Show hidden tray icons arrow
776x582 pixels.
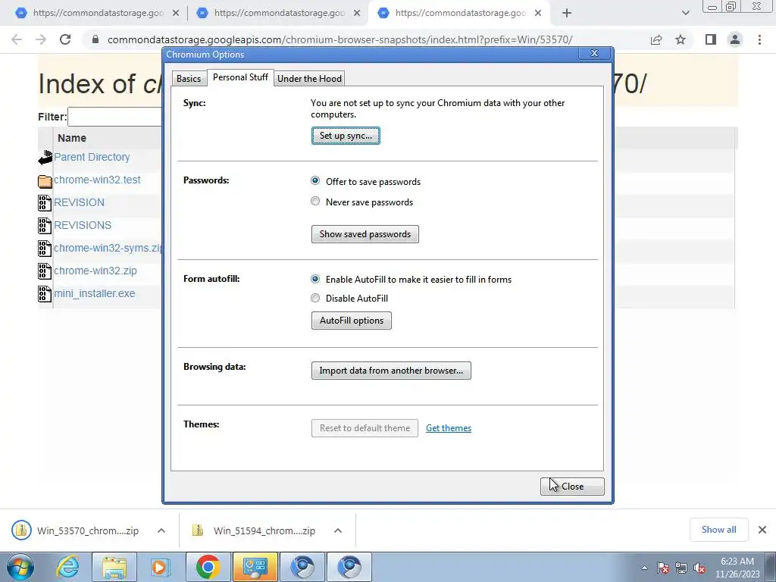(644, 568)
